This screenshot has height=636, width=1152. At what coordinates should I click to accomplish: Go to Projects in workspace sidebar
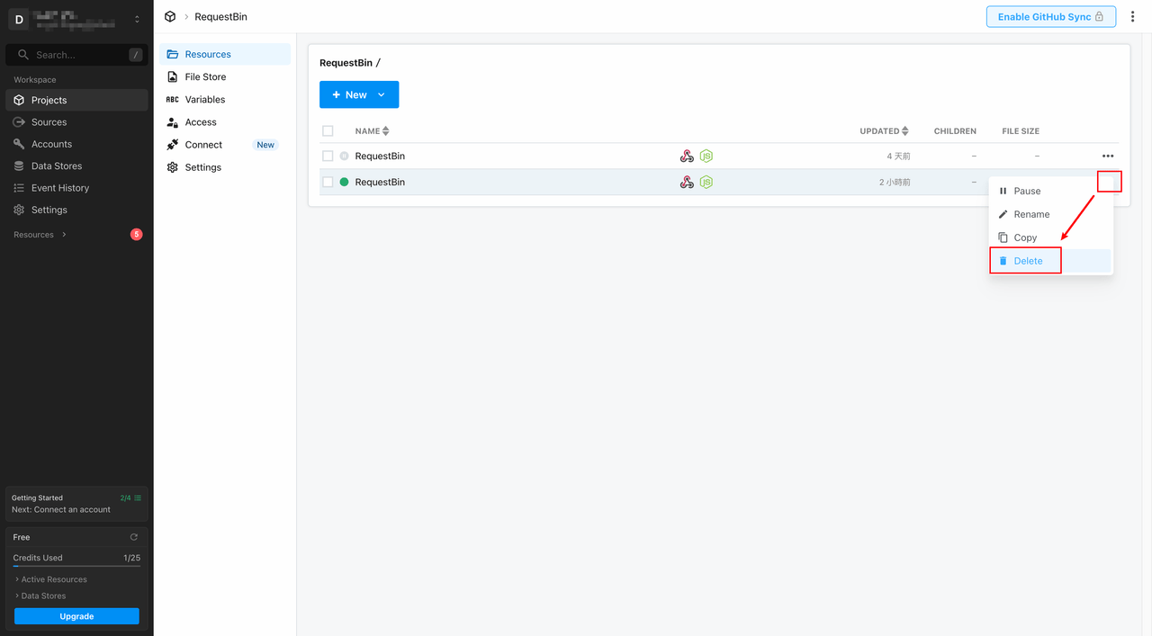76,100
